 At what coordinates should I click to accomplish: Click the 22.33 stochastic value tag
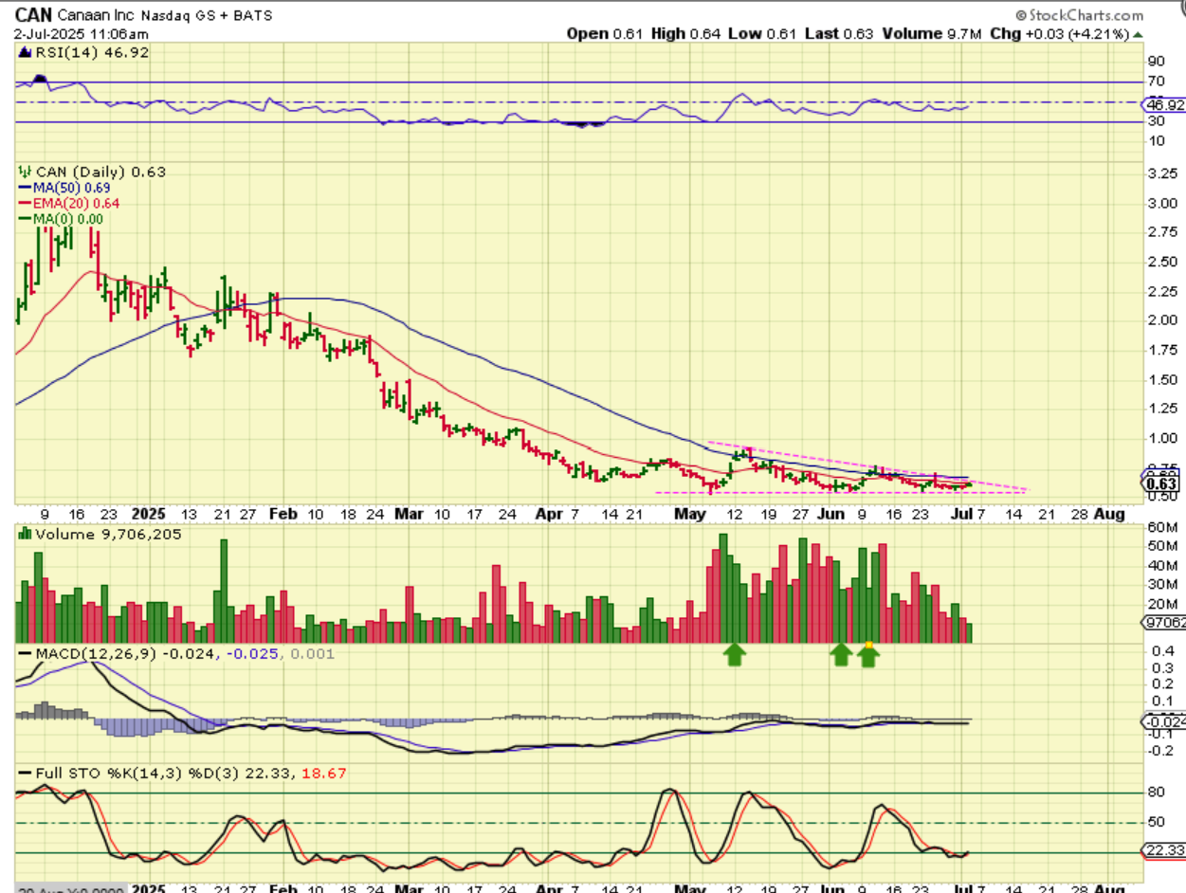tap(1162, 851)
